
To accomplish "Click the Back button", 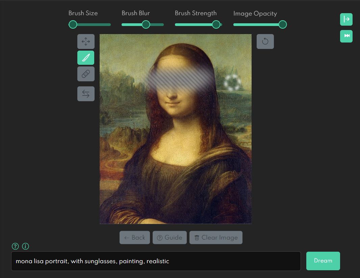I will click(135, 238).
